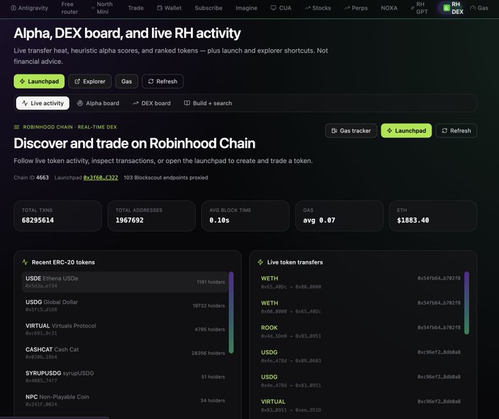The height and width of the screenshot is (419, 499).
Task: Select the NPC Non-Playable Coin row
Action: (x=125, y=400)
